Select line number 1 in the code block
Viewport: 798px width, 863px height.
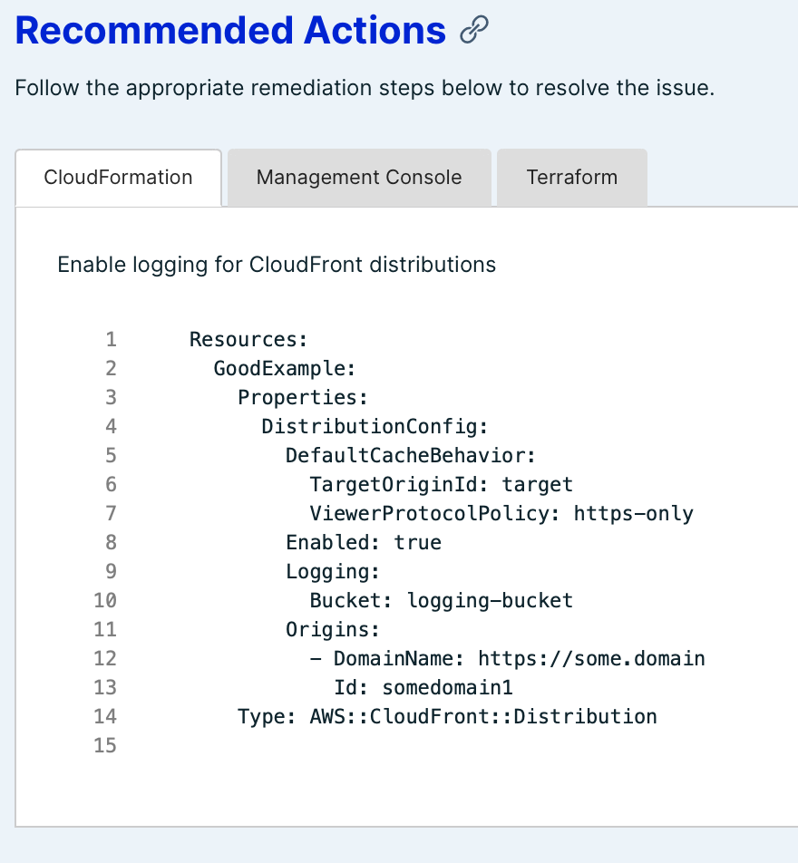tap(111, 339)
